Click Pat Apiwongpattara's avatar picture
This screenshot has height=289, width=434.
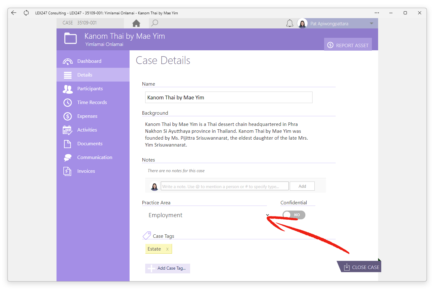(302, 23)
